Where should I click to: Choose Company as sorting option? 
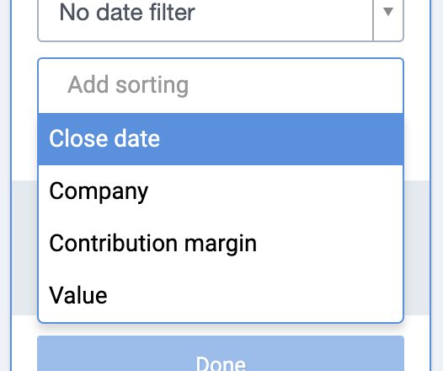coord(221,191)
